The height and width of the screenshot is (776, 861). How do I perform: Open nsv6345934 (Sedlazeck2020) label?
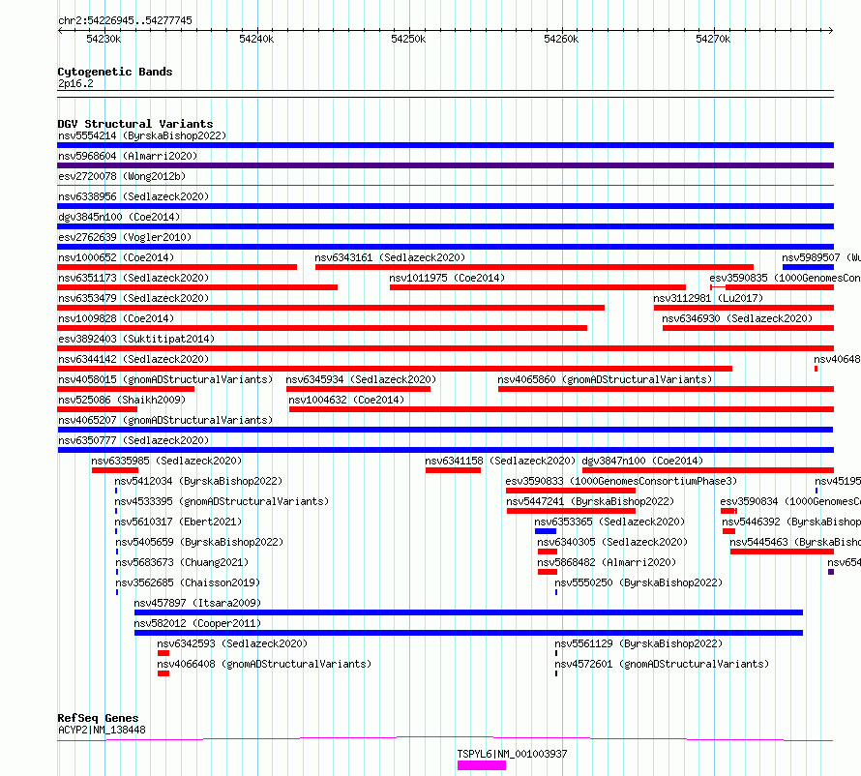tap(361, 379)
